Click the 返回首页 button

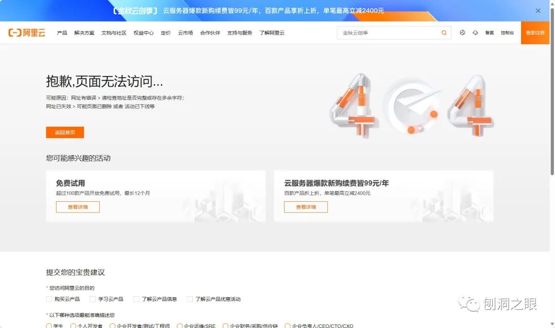tap(65, 132)
